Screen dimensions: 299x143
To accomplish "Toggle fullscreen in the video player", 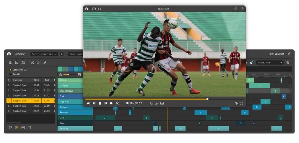I will click(241, 103).
